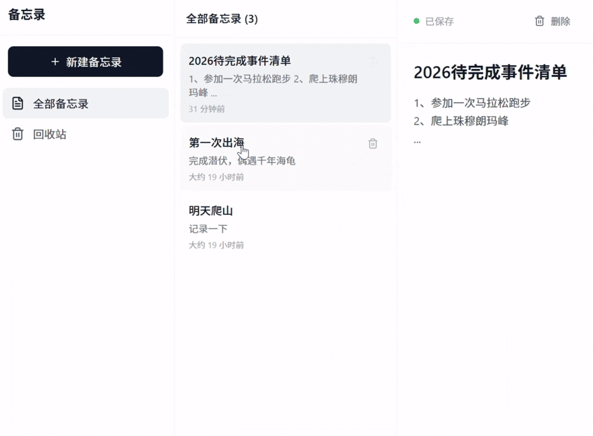Click the trash icon next to 删除
The width and height of the screenshot is (593, 436).
click(540, 21)
